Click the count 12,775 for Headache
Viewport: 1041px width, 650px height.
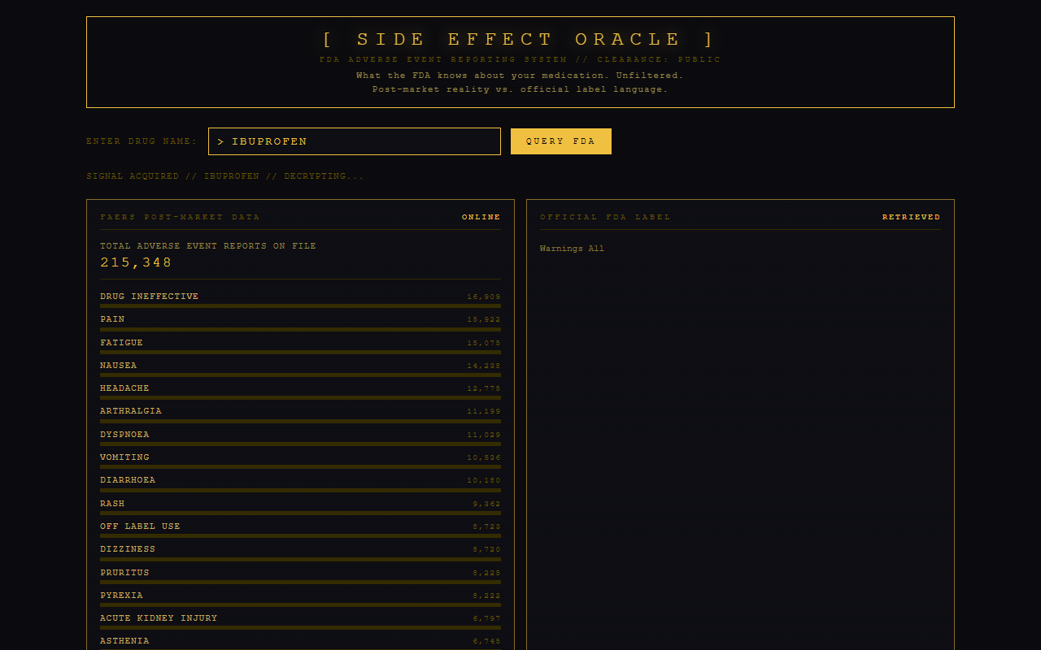pyautogui.click(x=484, y=388)
